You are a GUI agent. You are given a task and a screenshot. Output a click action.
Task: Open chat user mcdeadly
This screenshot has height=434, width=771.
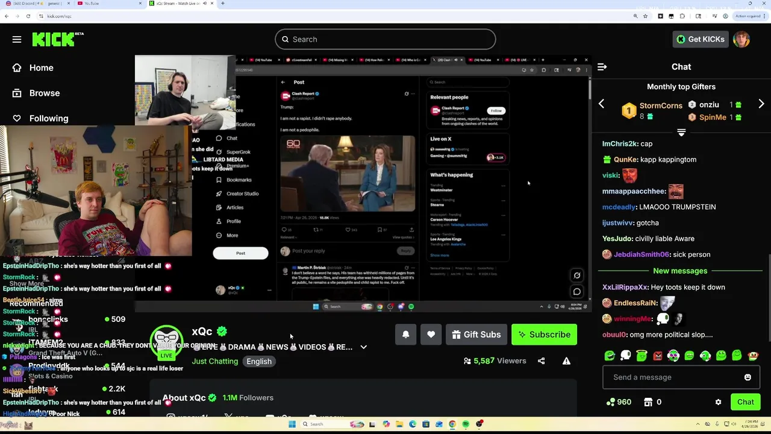point(619,207)
